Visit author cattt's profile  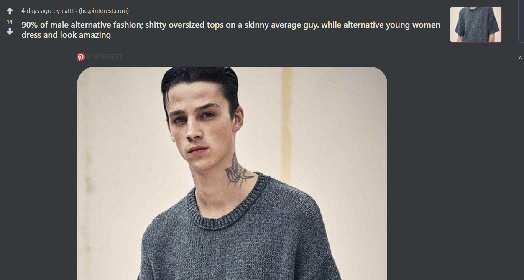point(68,11)
